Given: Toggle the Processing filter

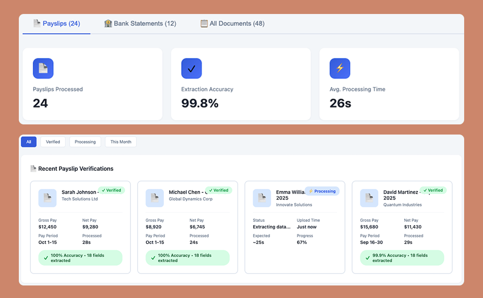Looking at the screenshot, I should coord(85,142).
